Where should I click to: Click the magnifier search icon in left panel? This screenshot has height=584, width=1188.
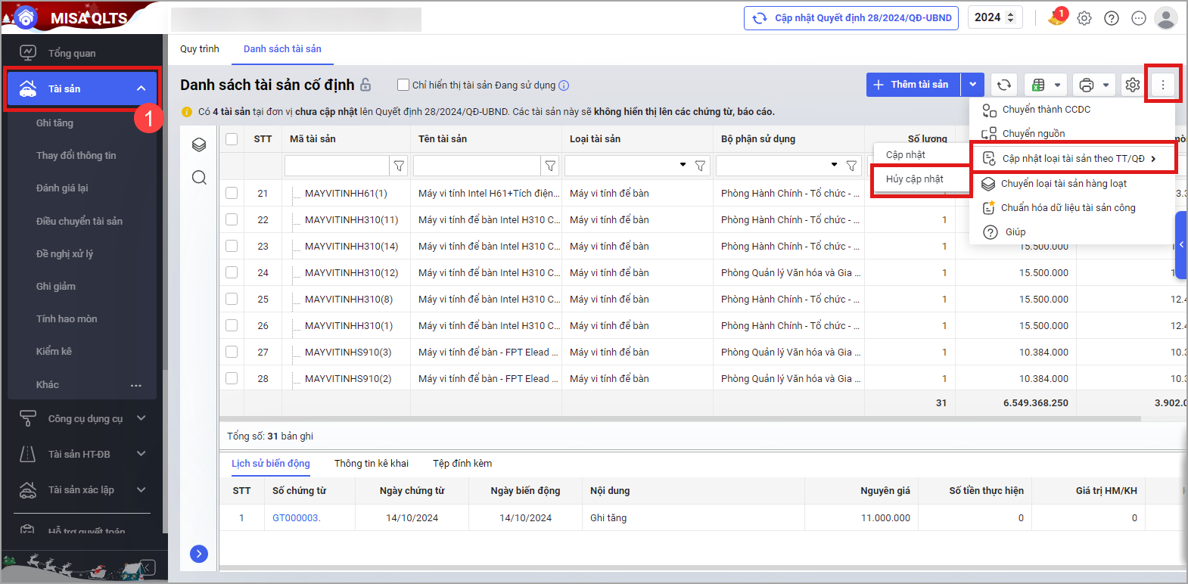(x=199, y=177)
